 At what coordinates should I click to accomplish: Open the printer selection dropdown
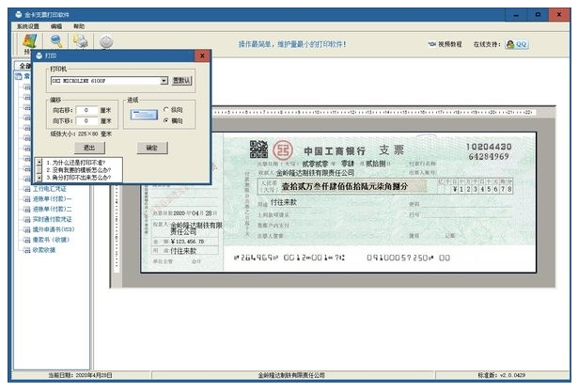[x=164, y=81]
